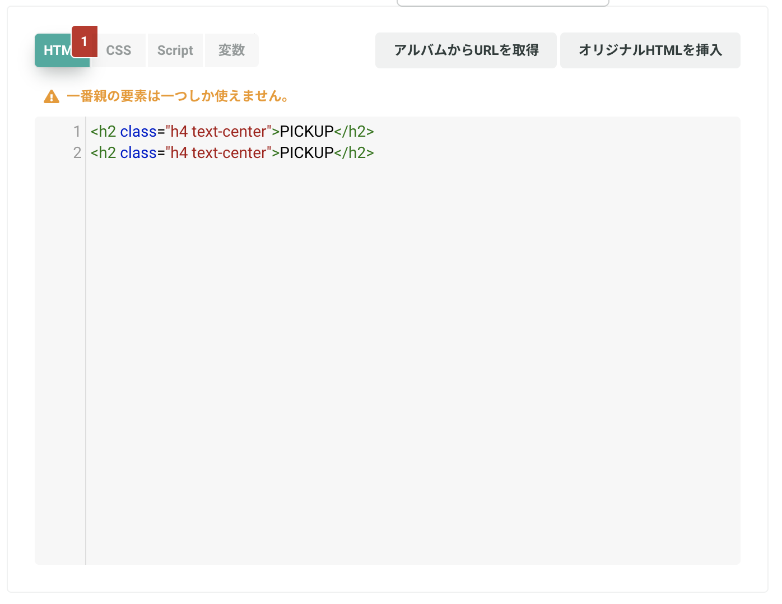782x604 pixels.
Task: Switch to the CSS tab
Action: (x=119, y=50)
